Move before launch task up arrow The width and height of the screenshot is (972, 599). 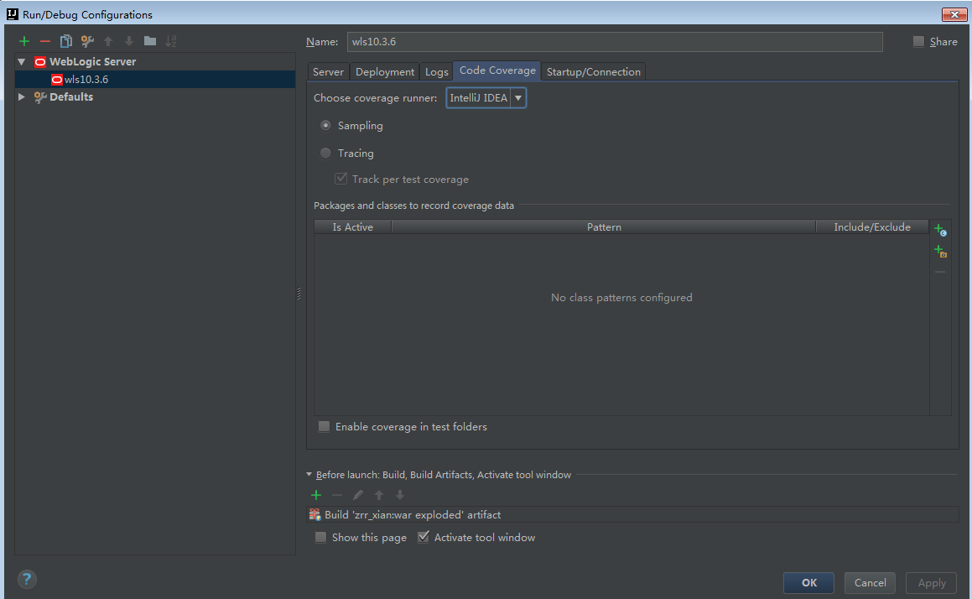tap(379, 495)
